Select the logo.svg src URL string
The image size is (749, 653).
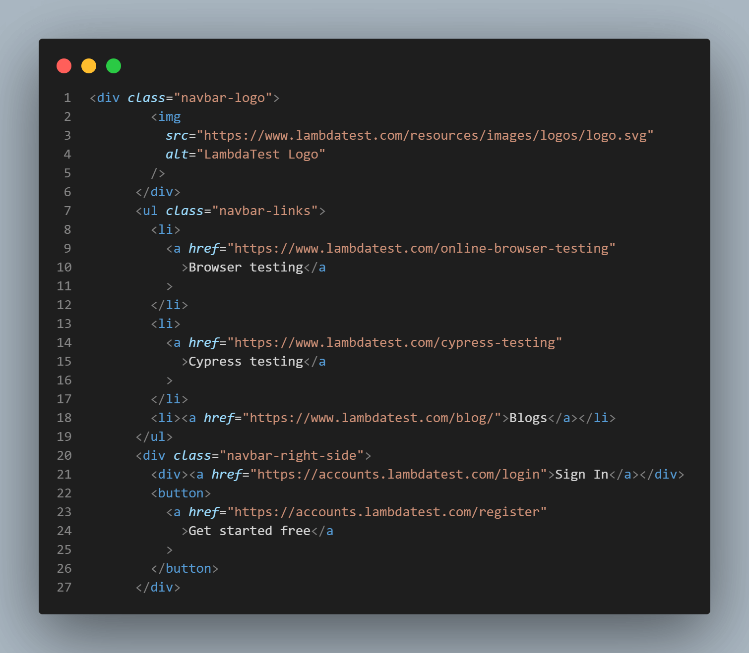(x=425, y=136)
